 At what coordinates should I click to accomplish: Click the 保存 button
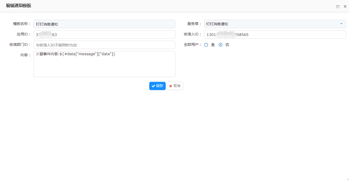[x=157, y=86]
